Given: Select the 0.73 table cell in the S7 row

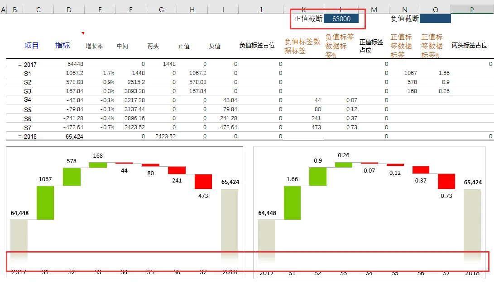Looking at the screenshot, I should (352, 127).
